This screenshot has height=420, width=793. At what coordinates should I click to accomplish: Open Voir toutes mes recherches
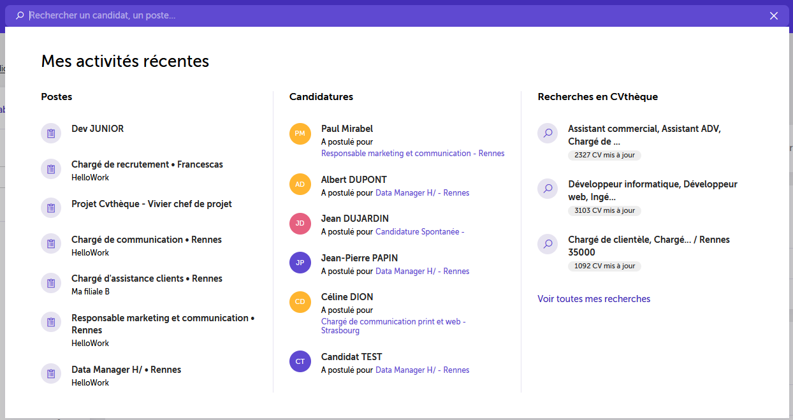[594, 298]
